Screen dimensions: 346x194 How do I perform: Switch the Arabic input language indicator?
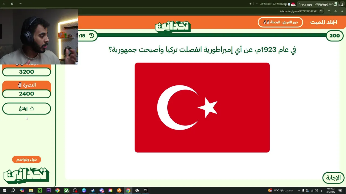(x=322, y=190)
